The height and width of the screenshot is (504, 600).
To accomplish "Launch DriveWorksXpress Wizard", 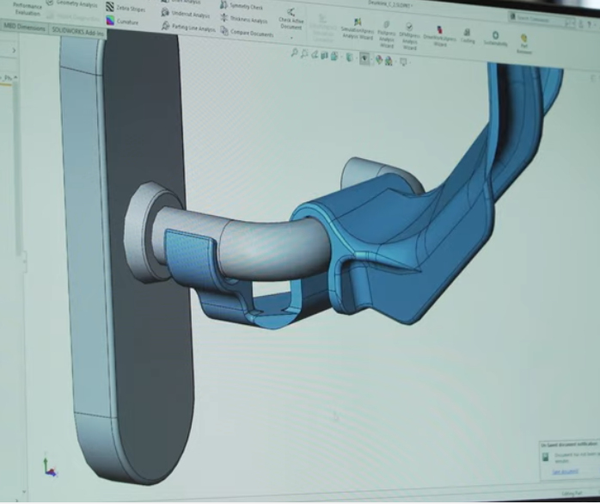I will click(439, 37).
